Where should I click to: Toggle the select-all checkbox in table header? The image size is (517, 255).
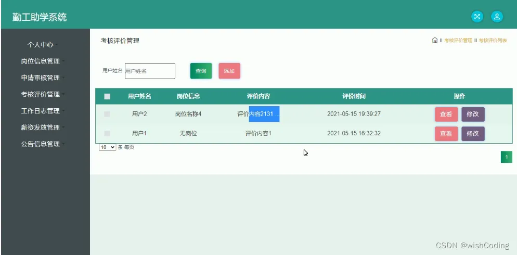107,96
